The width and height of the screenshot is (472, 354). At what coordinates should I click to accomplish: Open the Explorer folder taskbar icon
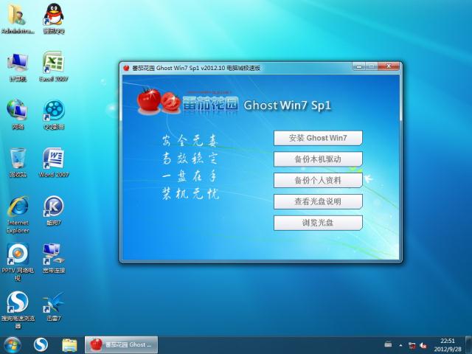[x=69, y=345]
